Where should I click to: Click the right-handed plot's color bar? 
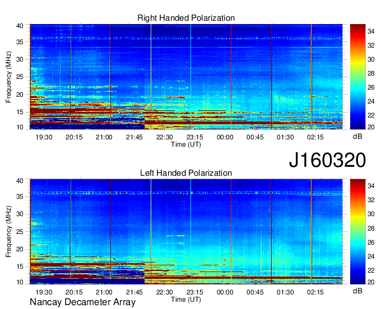point(357,77)
